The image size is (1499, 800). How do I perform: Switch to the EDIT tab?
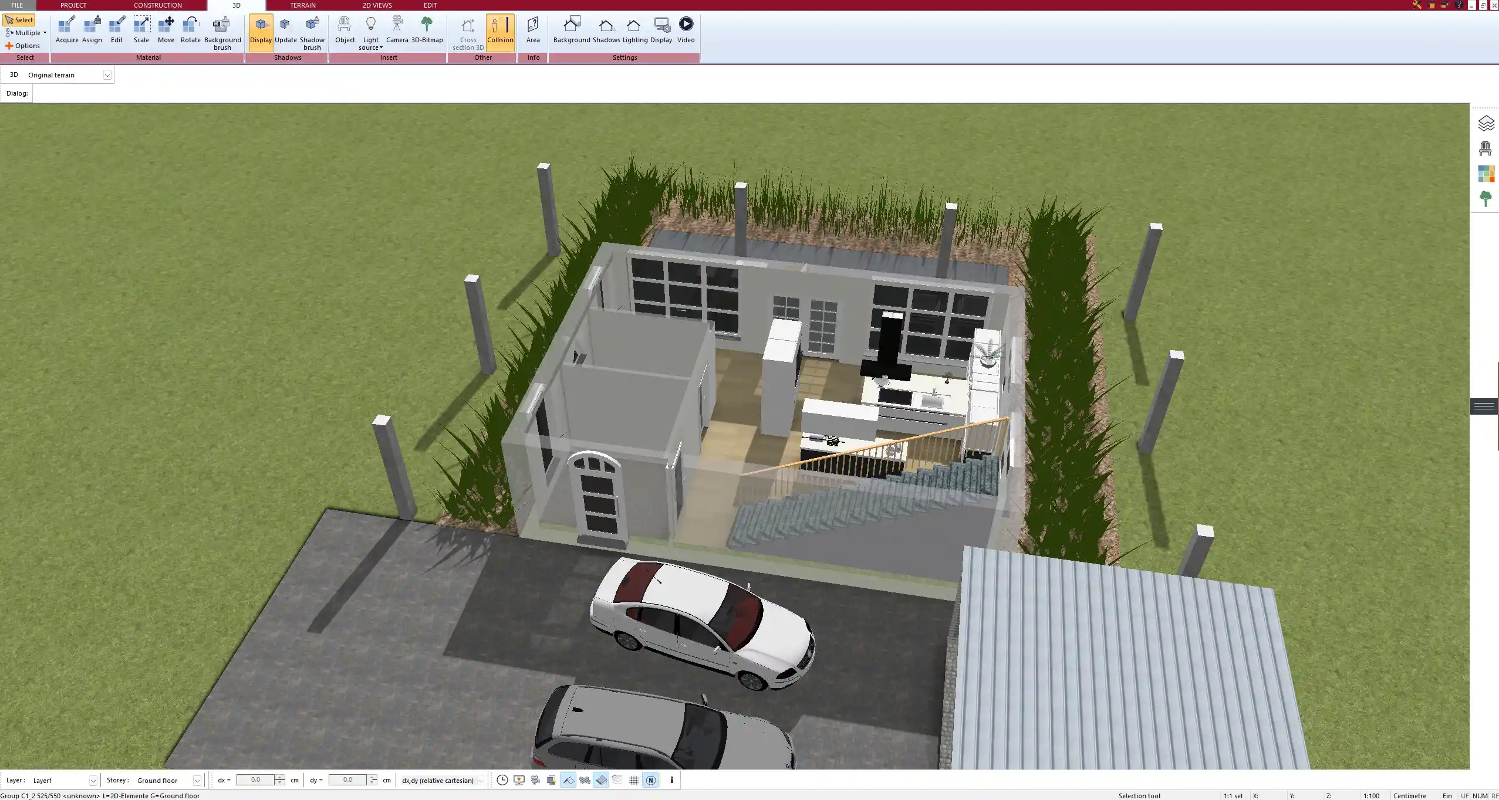(430, 5)
